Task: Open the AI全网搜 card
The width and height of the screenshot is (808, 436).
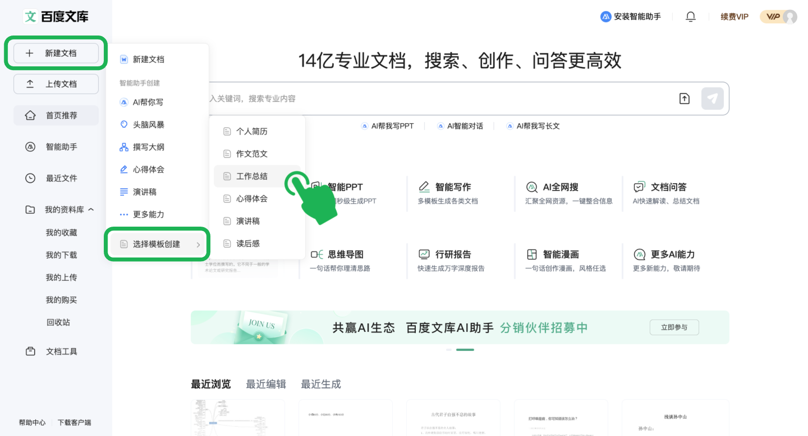Action: (568, 193)
